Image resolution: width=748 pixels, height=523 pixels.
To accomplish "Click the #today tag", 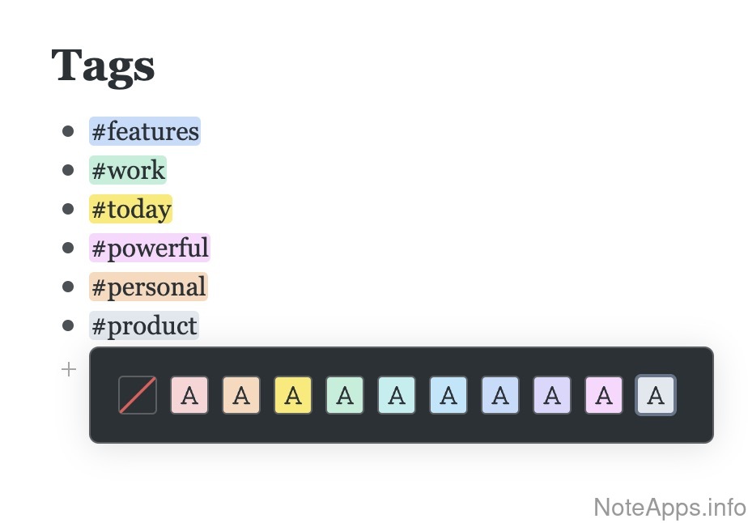I will (131, 209).
